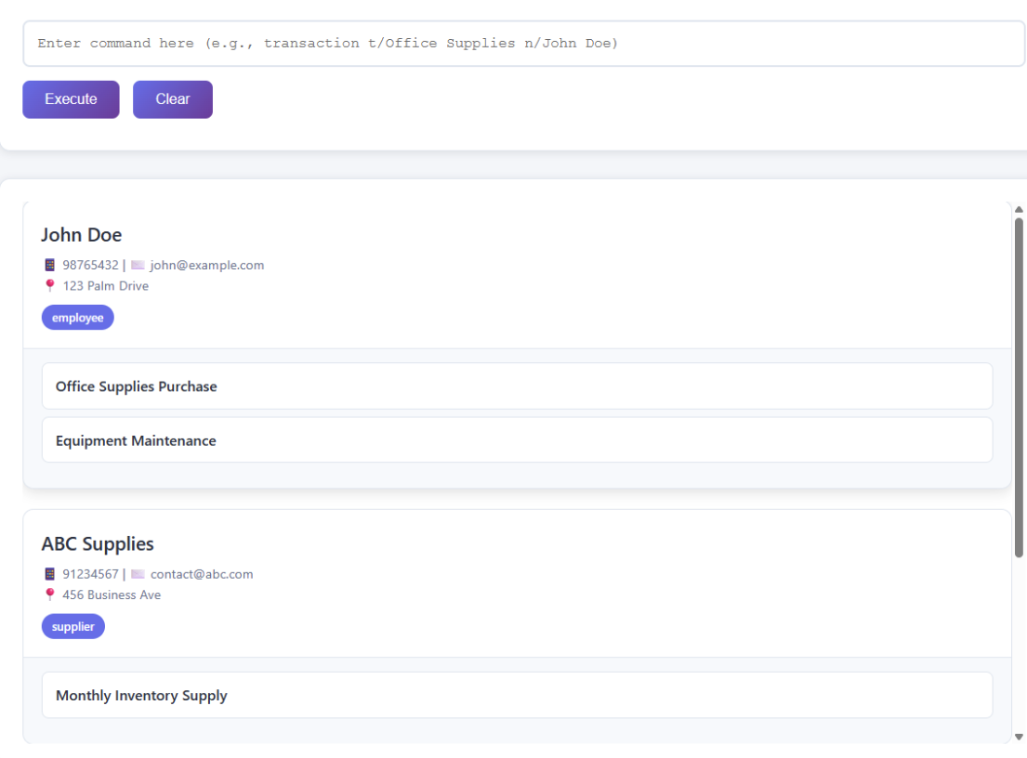The width and height of the screenshot is (1027, 758).
Task: Click the email icon next to contact@abc.com
Action: 138,574
